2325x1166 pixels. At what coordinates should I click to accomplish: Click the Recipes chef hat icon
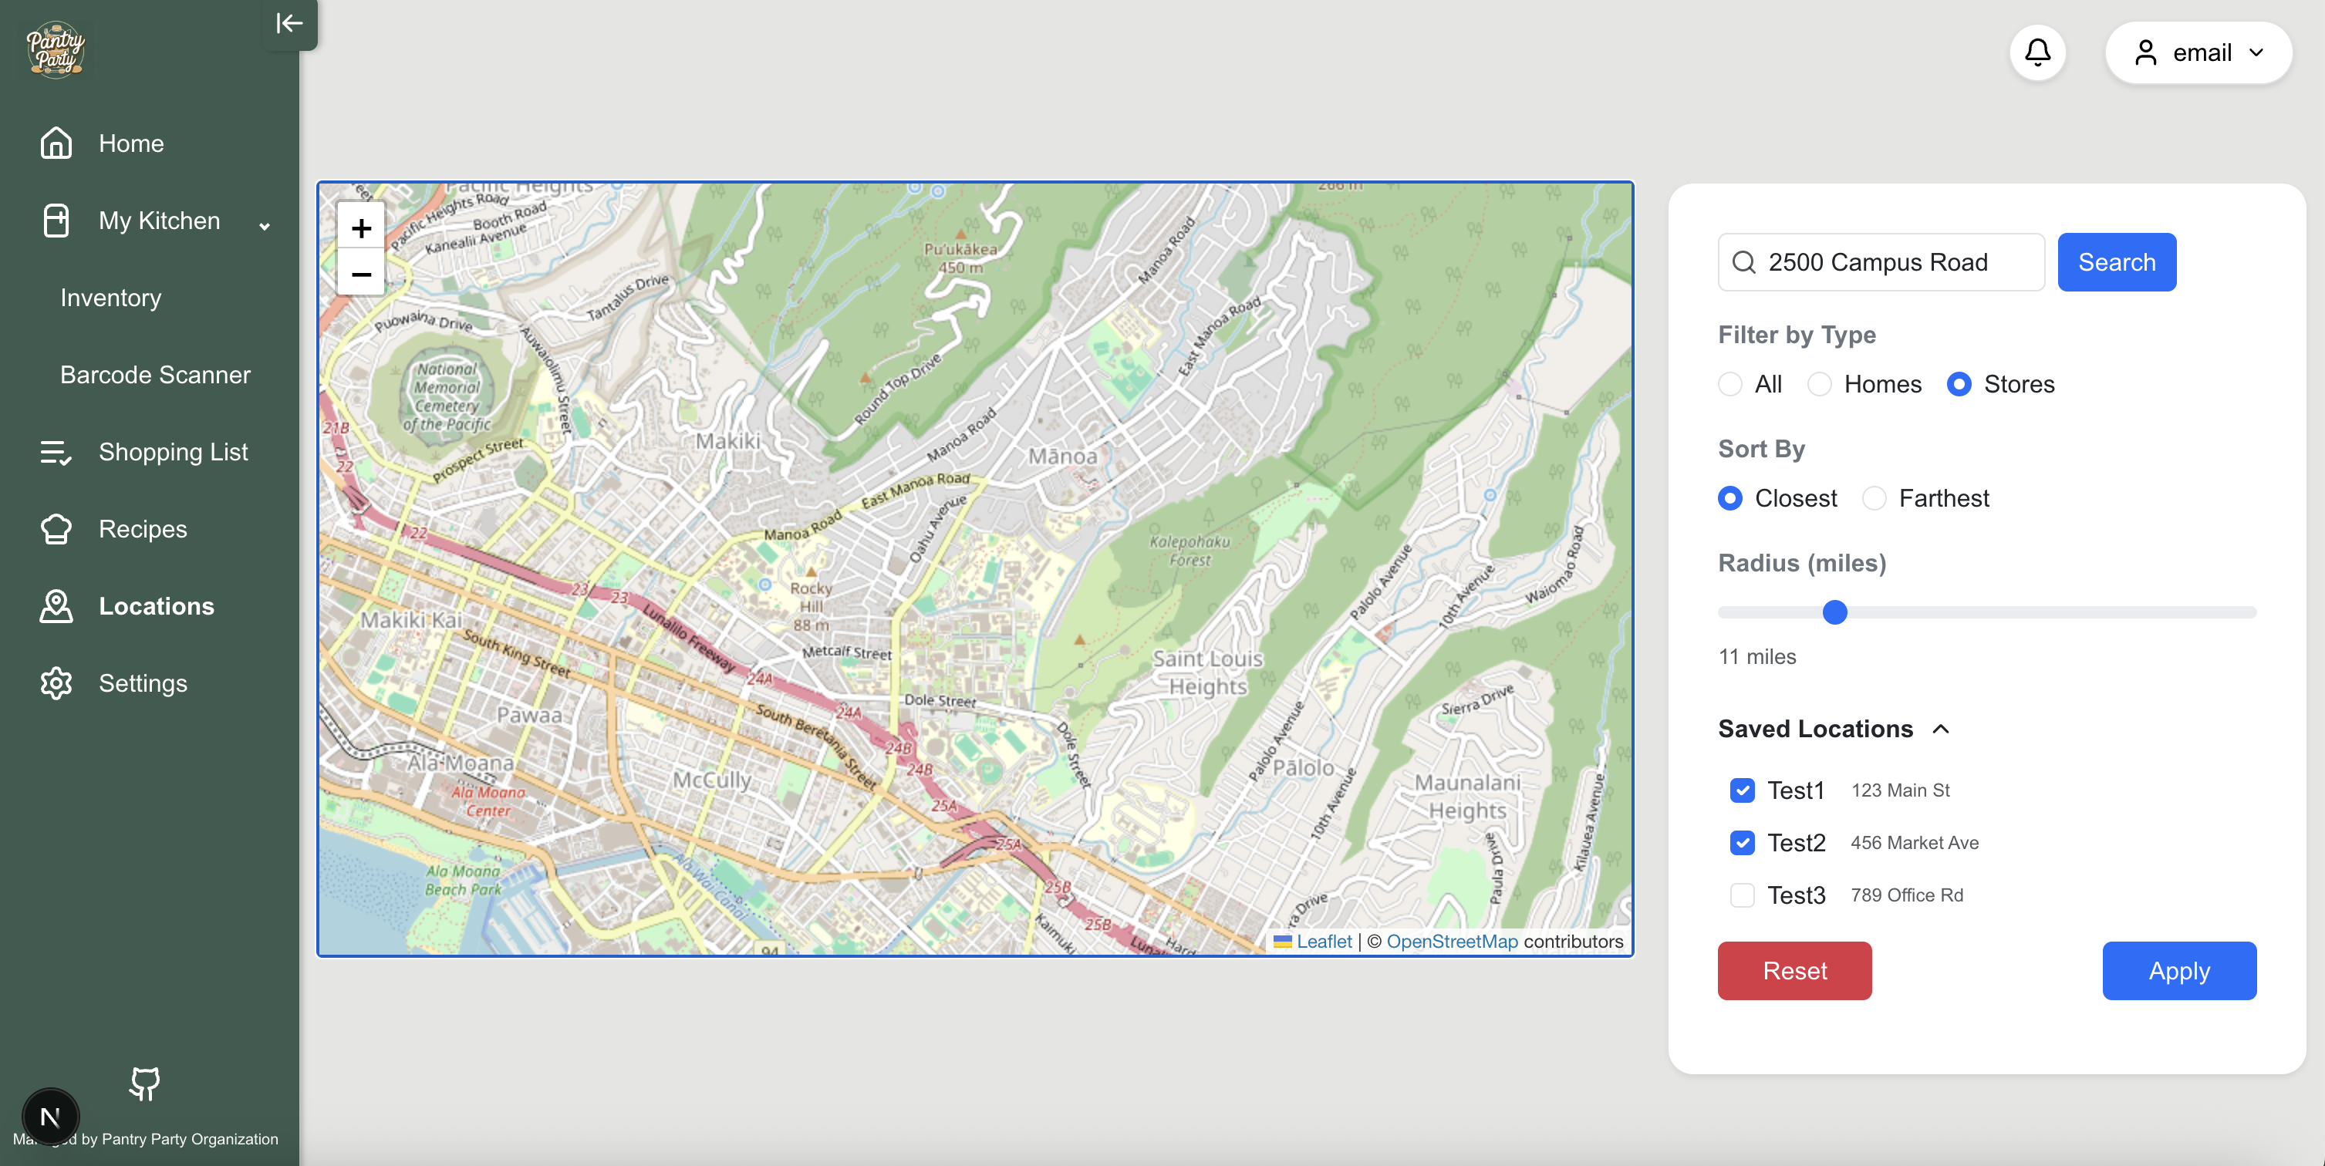point(56,529)
